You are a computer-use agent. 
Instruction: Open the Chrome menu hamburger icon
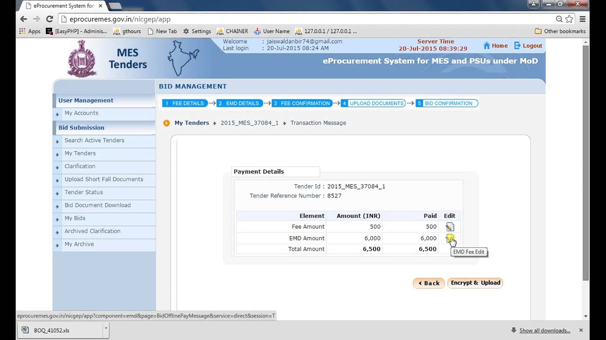click(x=582, y=19)
